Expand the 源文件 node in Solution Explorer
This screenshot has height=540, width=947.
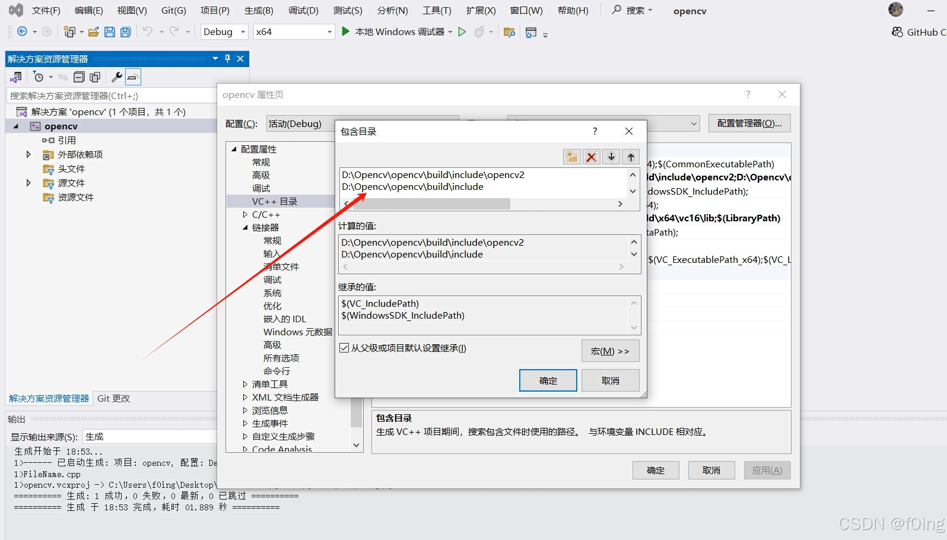[x=28, y=183]
